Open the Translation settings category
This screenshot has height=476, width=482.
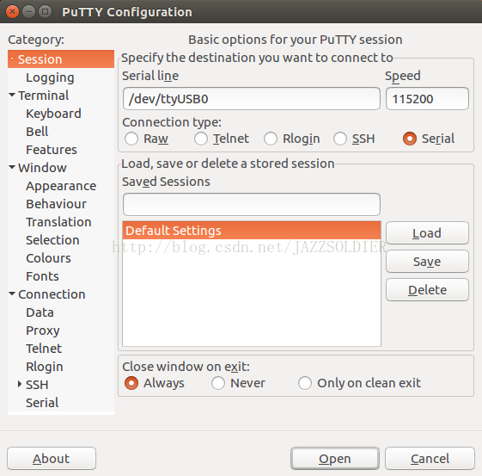58,222
